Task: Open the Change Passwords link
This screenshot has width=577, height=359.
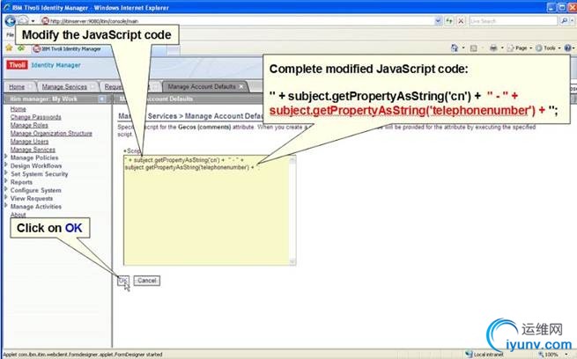Action: [x=36, y=117]
